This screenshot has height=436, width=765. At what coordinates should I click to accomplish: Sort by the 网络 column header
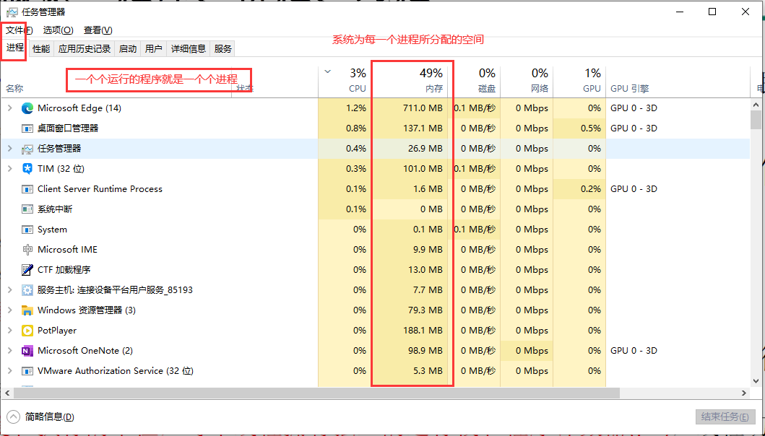pyautogui.click(x=527, y=82)
